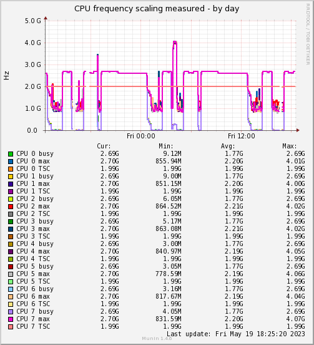Click the orange CPU 0 TSC legend swatch
Screen dimensions: 314x345
(x=11, y=169)
